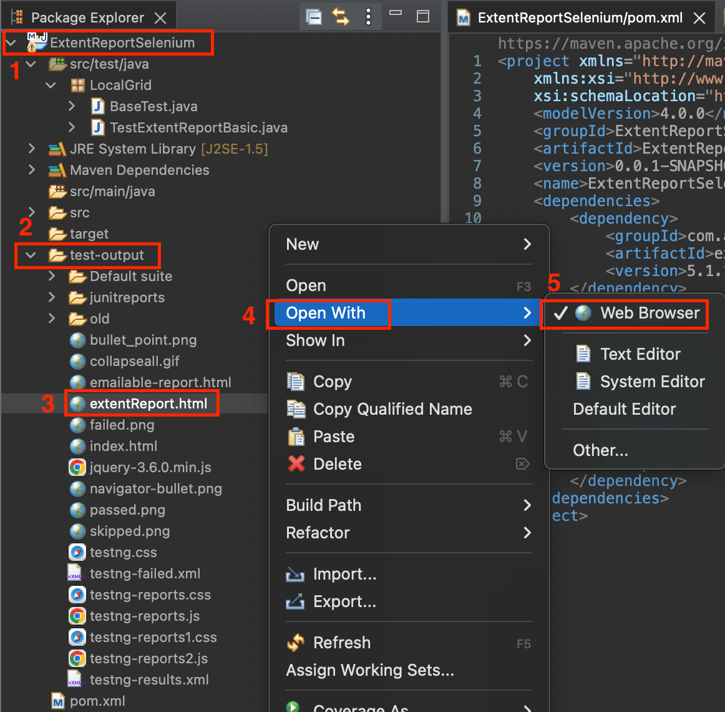Click the Refresh icon in context menu
This screenshot has width=725, height=712.
pyautogui.click(x=296, y=643)
